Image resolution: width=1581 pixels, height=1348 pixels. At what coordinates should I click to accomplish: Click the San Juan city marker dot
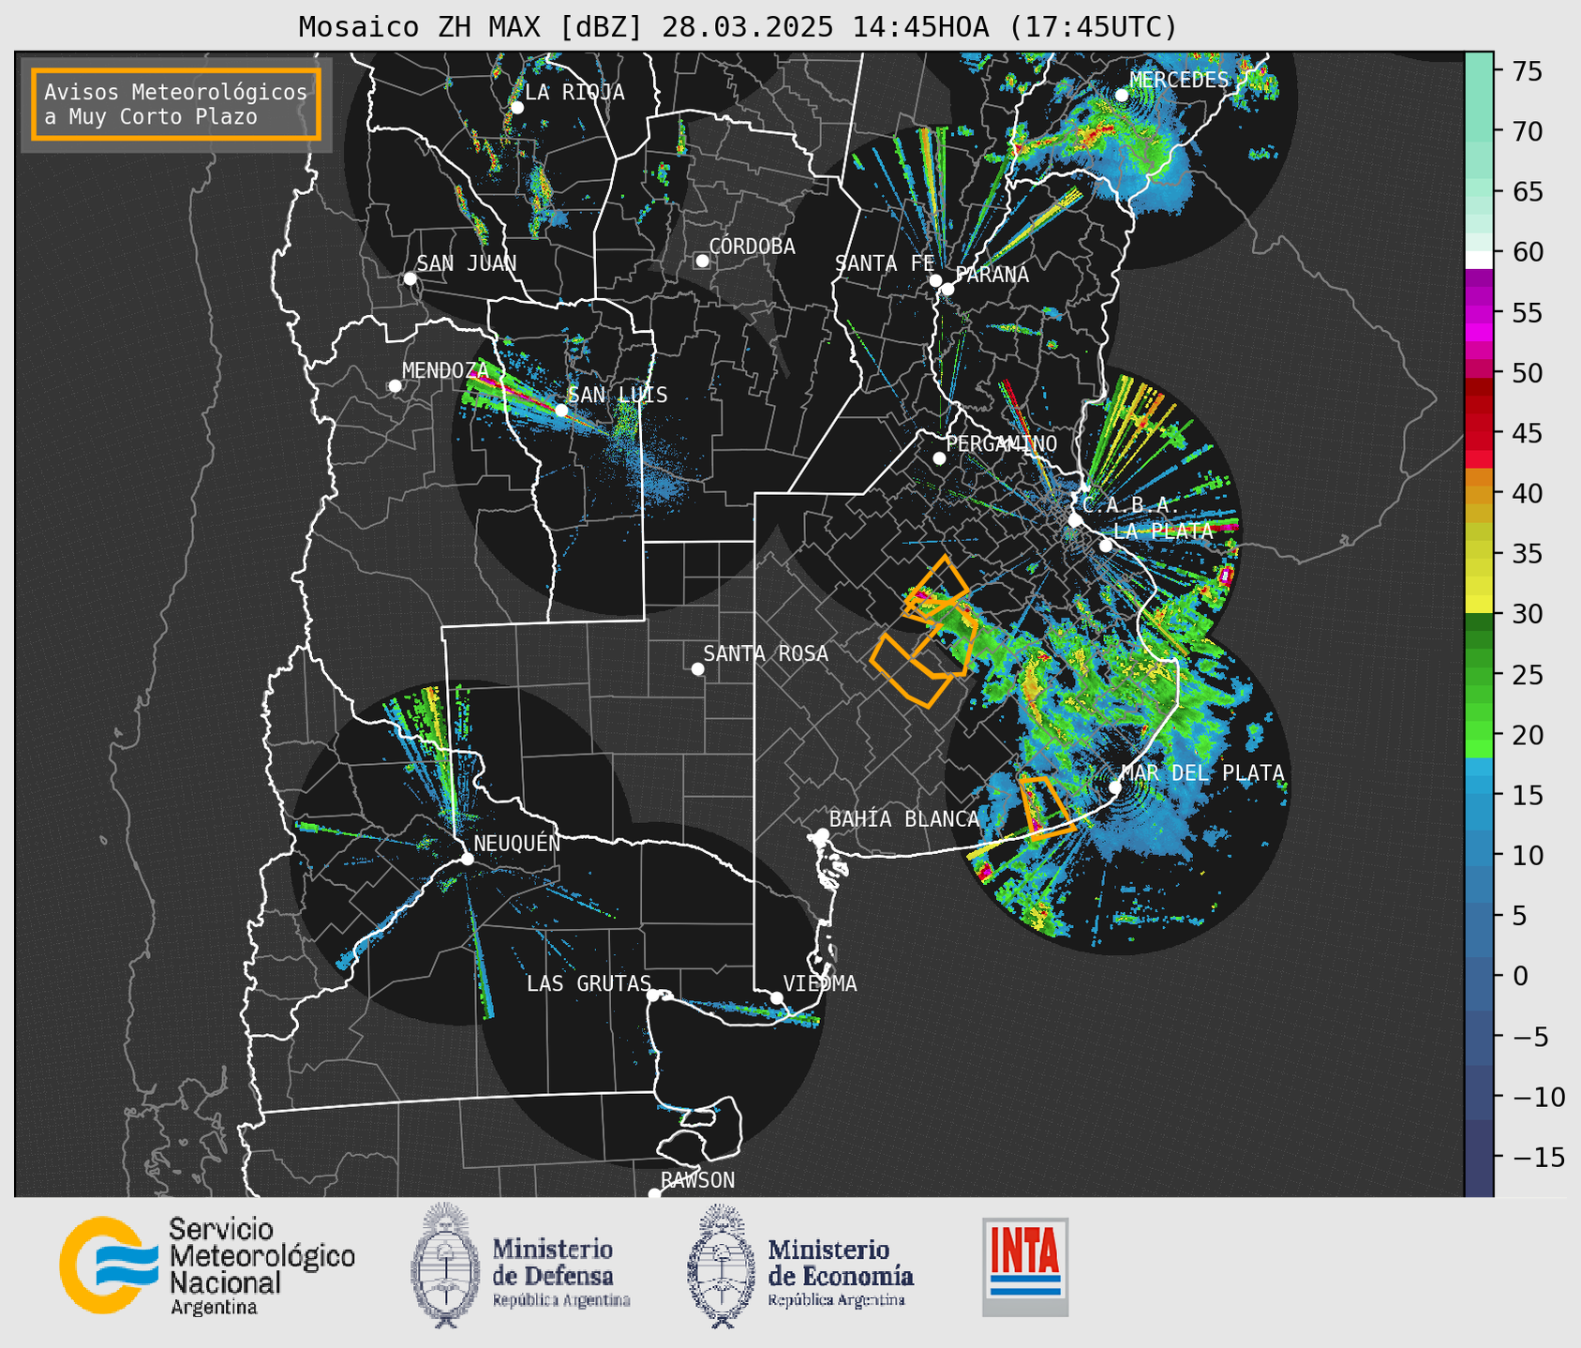pyautogui.click(x=410, y=278)
